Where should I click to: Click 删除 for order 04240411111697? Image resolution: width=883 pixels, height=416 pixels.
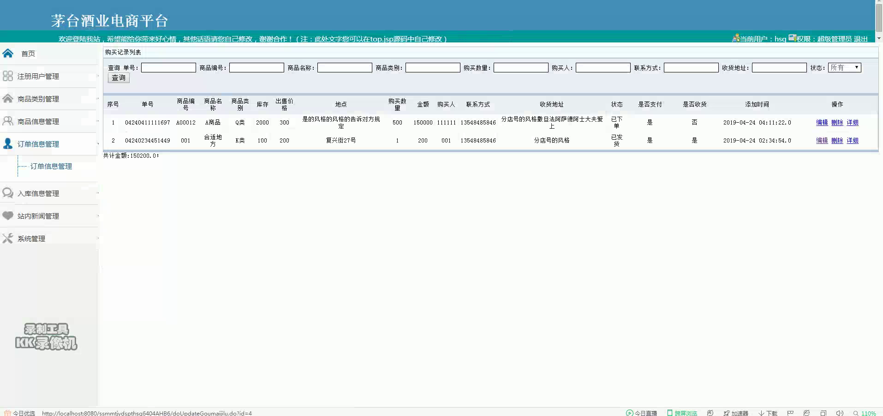(x=837, y=122)
